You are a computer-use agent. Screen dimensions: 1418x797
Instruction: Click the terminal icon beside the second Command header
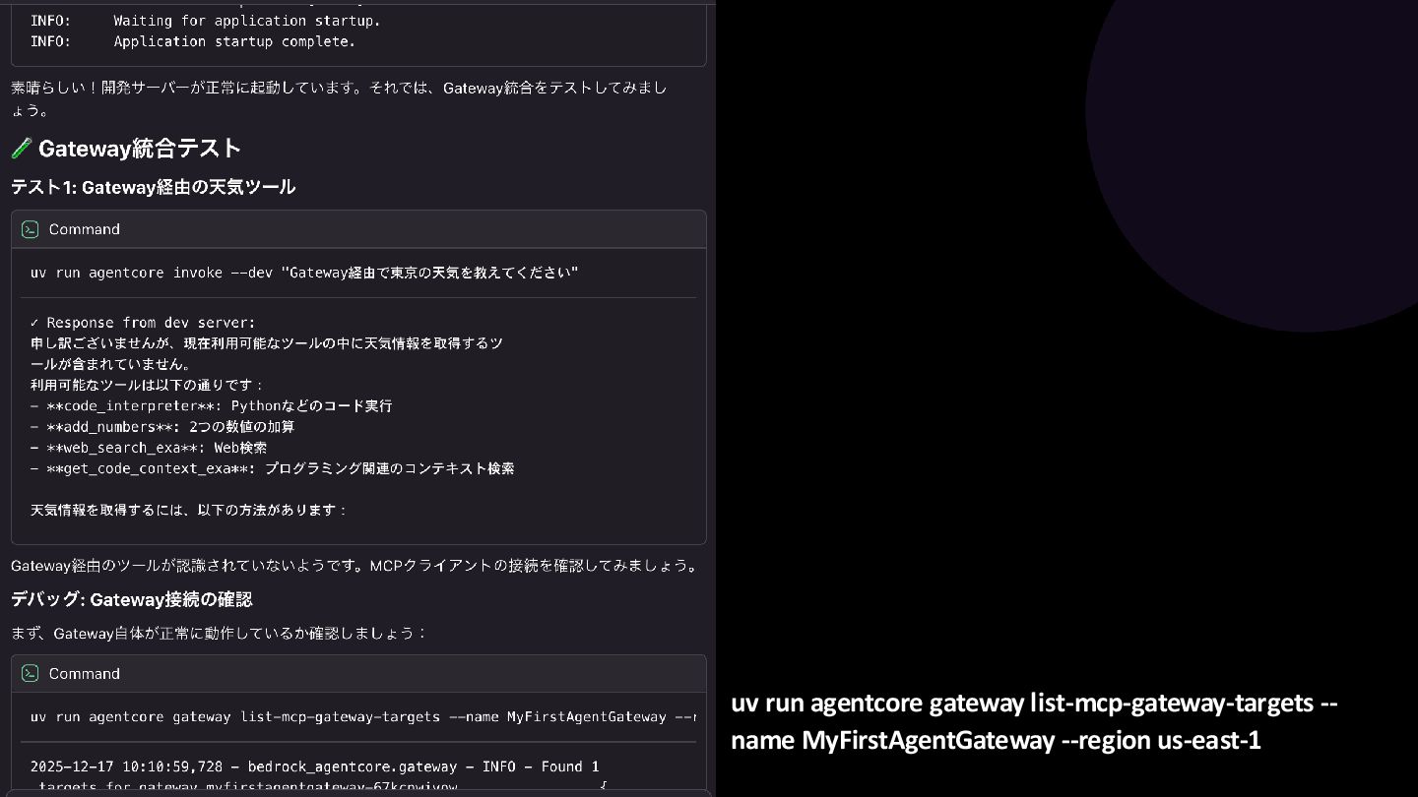click(x=31, y=674)
